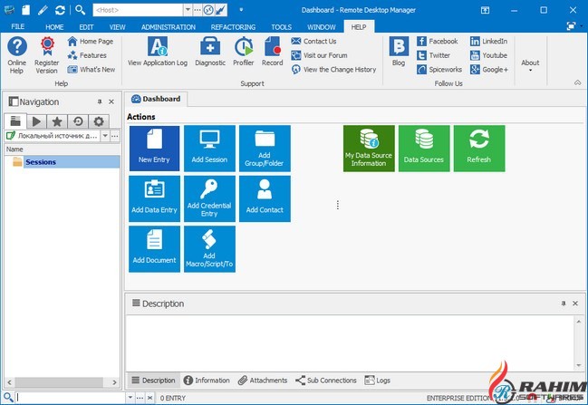Open the FILE menu
Viewport: 588px width, 405px height.
17,26
